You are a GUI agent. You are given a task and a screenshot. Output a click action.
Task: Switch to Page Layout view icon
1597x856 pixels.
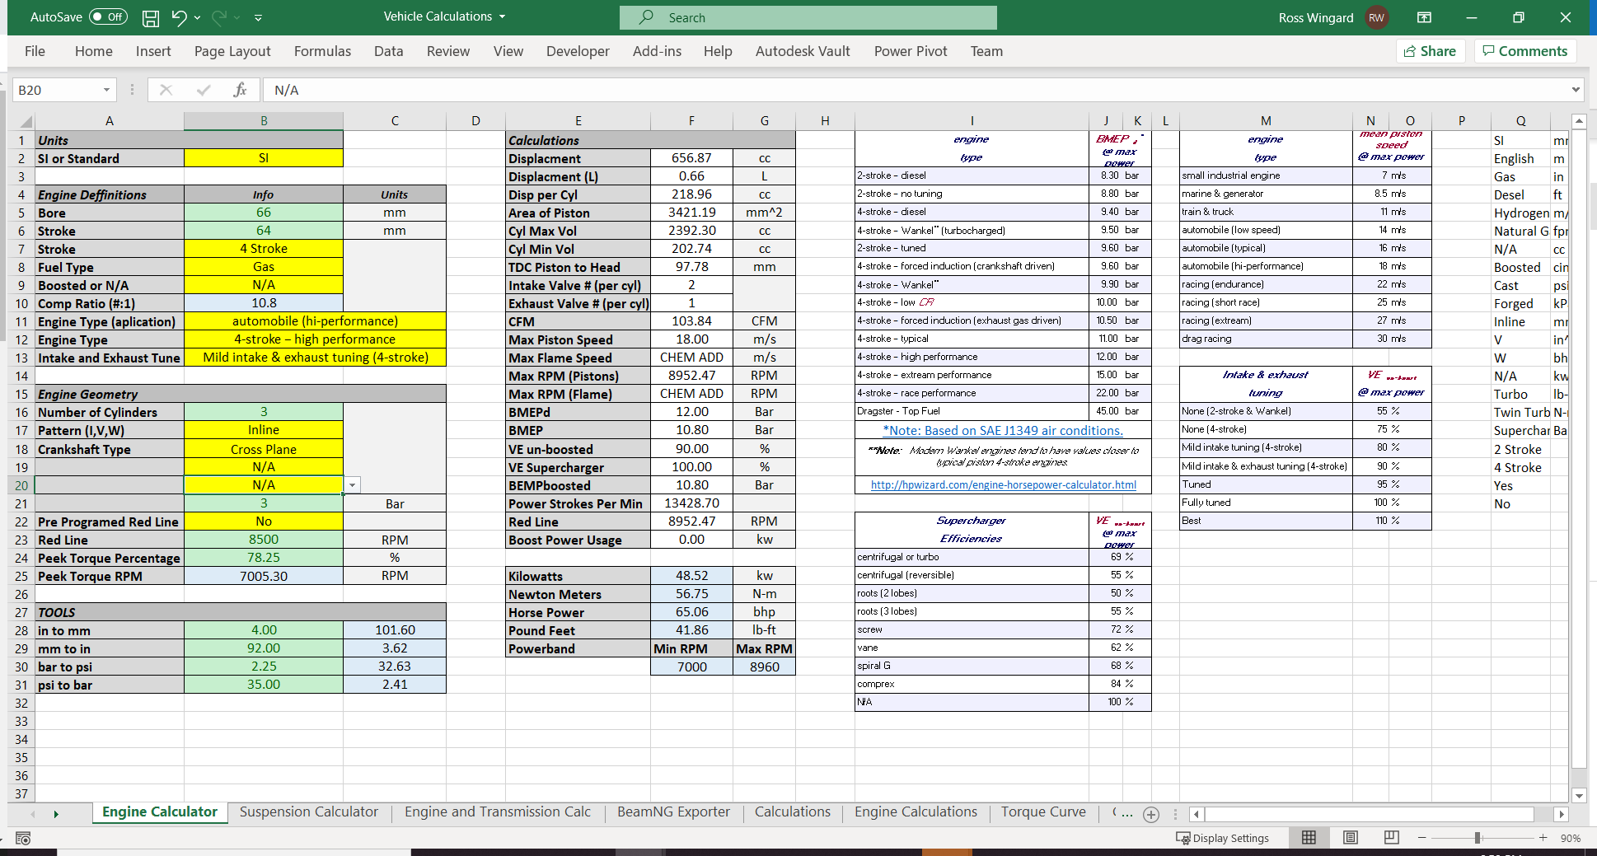point(1350,838)
